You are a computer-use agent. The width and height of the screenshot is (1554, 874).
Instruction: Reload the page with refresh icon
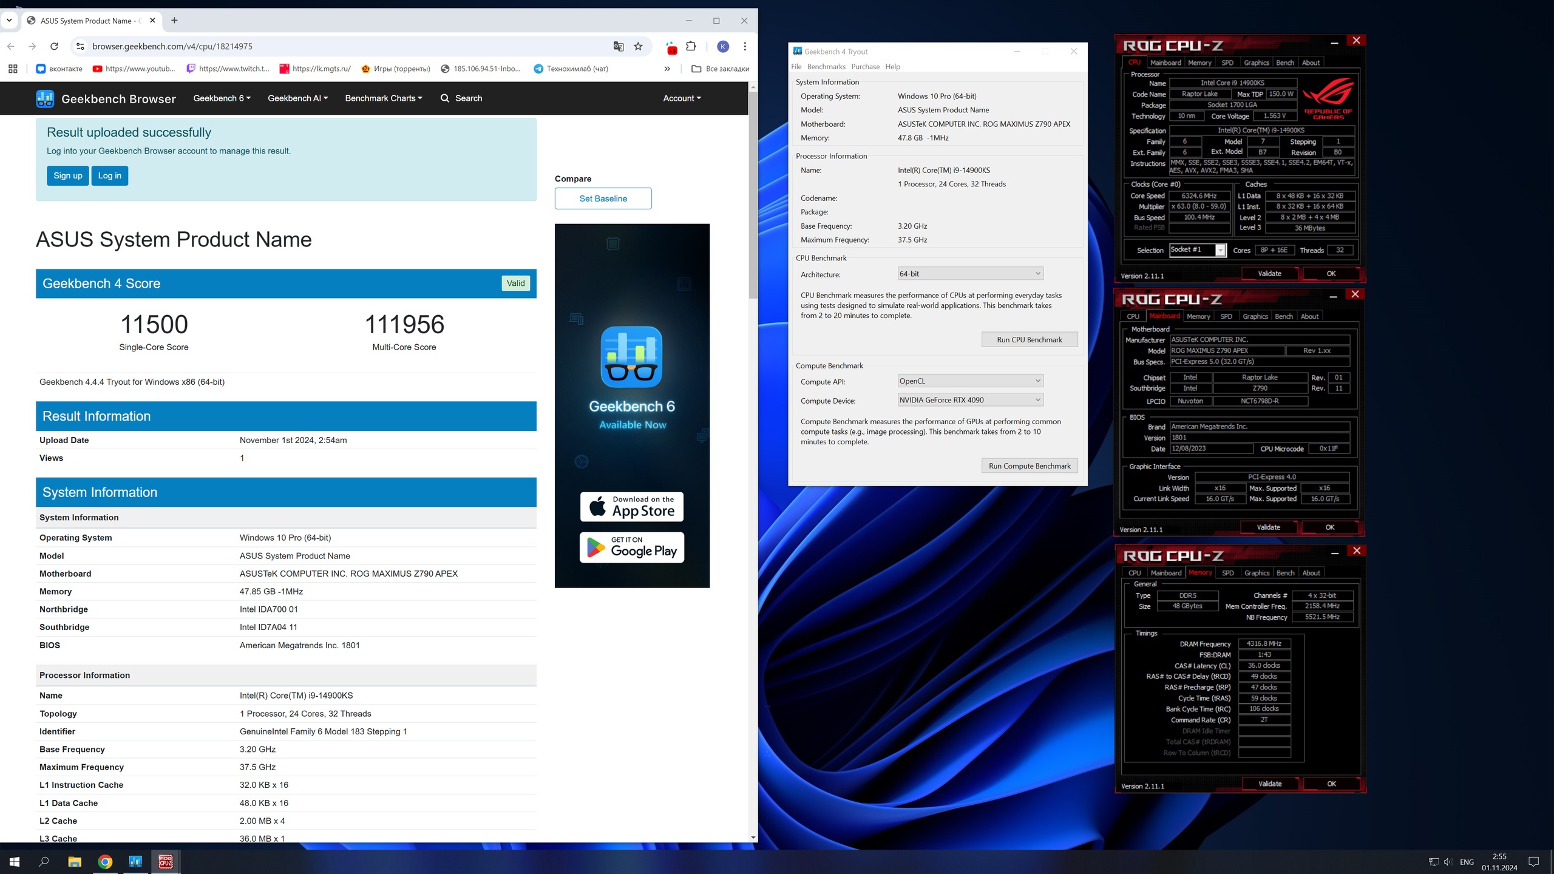click(54, 46)
